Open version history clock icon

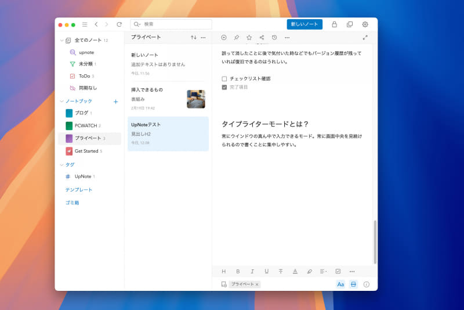click(274, 37)
